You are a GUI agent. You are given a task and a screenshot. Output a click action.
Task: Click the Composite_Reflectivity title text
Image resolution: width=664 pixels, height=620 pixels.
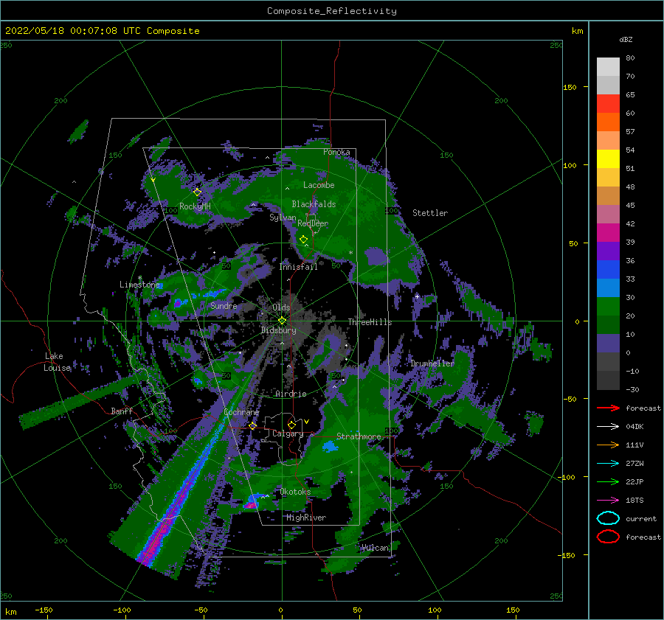pyautogui.click(x=332, y=11)
